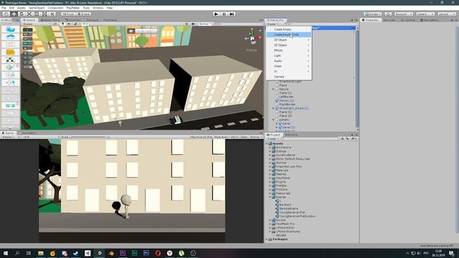Viewport: 459px width, 258px height.
Task: Open the Window menu
Action: click(98, 8)
